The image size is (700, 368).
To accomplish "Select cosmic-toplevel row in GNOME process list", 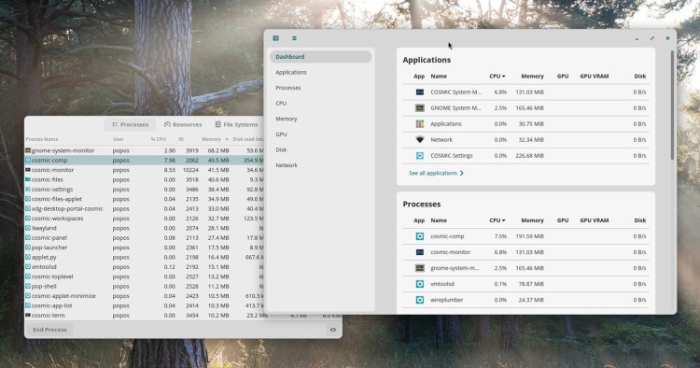I will pos(145,276).
